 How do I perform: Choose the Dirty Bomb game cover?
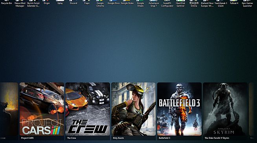tap(134, 109)
